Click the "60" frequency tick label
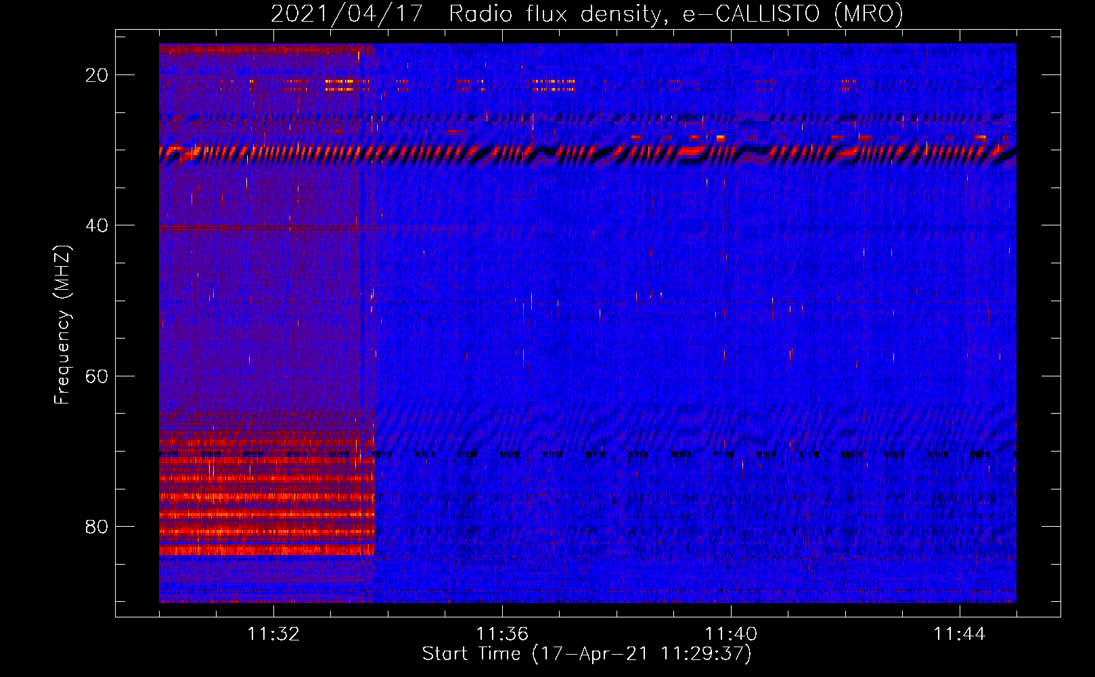The height and width of the screenshot is (677, 1095). 97,376
